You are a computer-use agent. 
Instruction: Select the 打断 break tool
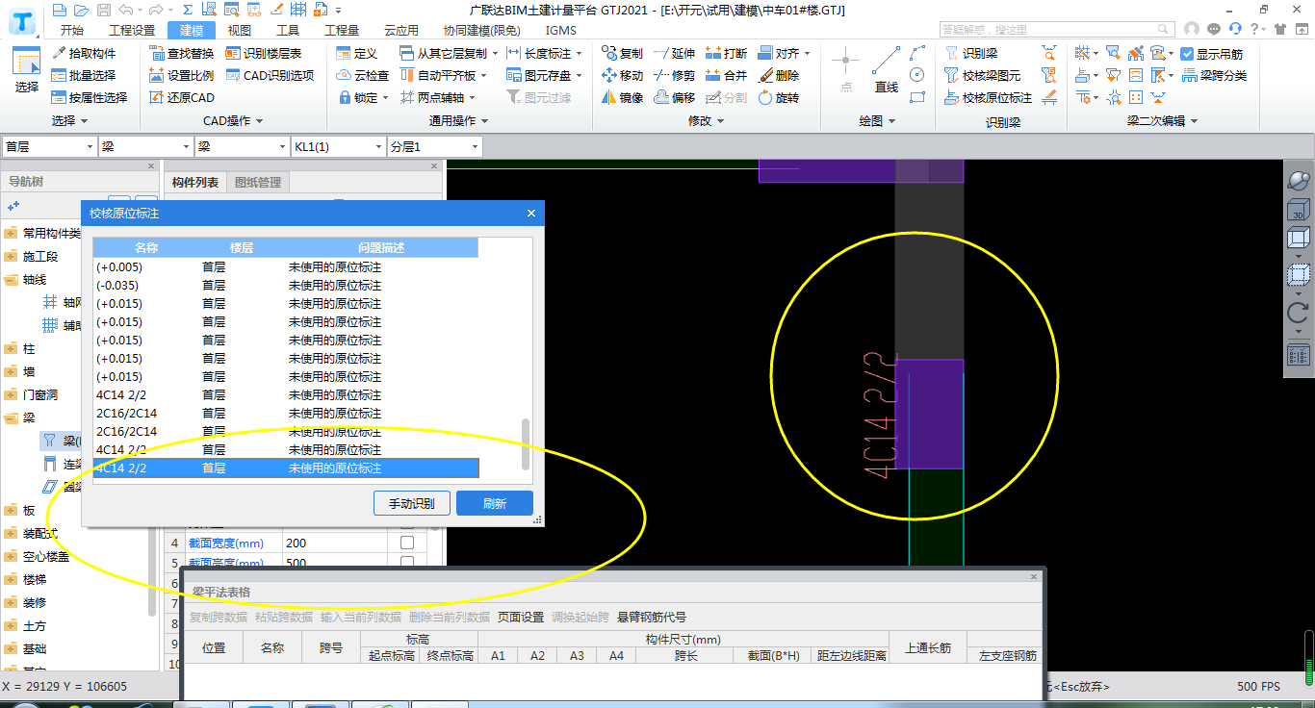click(726, 53)
